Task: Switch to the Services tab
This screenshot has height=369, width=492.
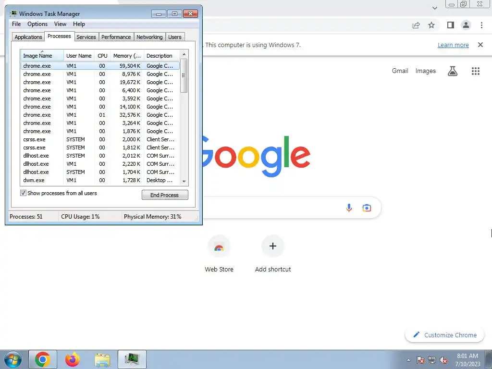Action: (x=86, y=37)
